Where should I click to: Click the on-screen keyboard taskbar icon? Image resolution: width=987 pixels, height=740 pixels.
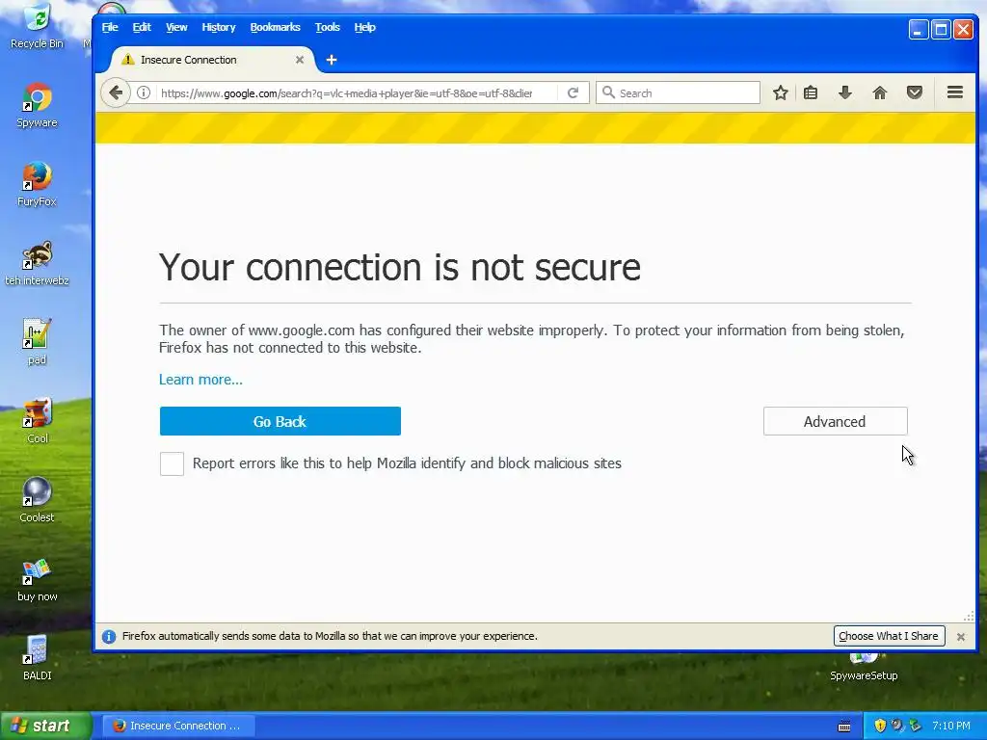[844, 727]
